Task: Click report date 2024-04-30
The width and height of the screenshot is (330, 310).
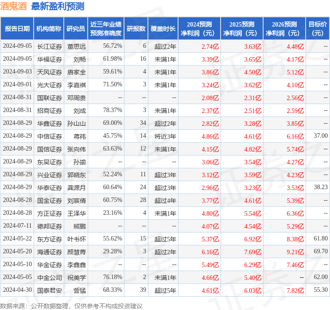Action: click(17, 290)
